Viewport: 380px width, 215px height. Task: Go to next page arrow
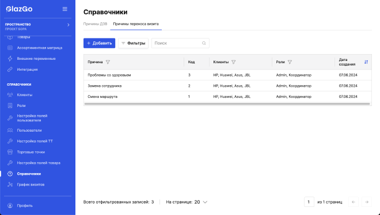coord(367,202)
